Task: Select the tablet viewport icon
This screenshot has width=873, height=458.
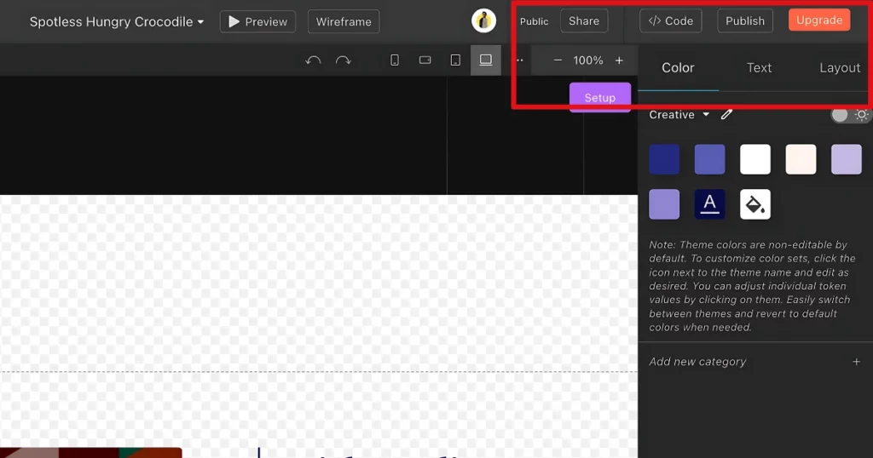Action: [455, 60]
